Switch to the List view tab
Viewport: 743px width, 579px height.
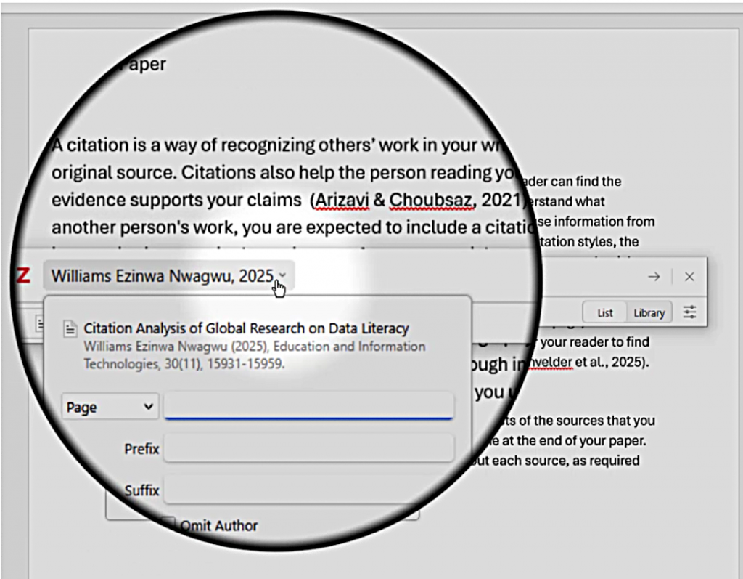tap(605, 313)
